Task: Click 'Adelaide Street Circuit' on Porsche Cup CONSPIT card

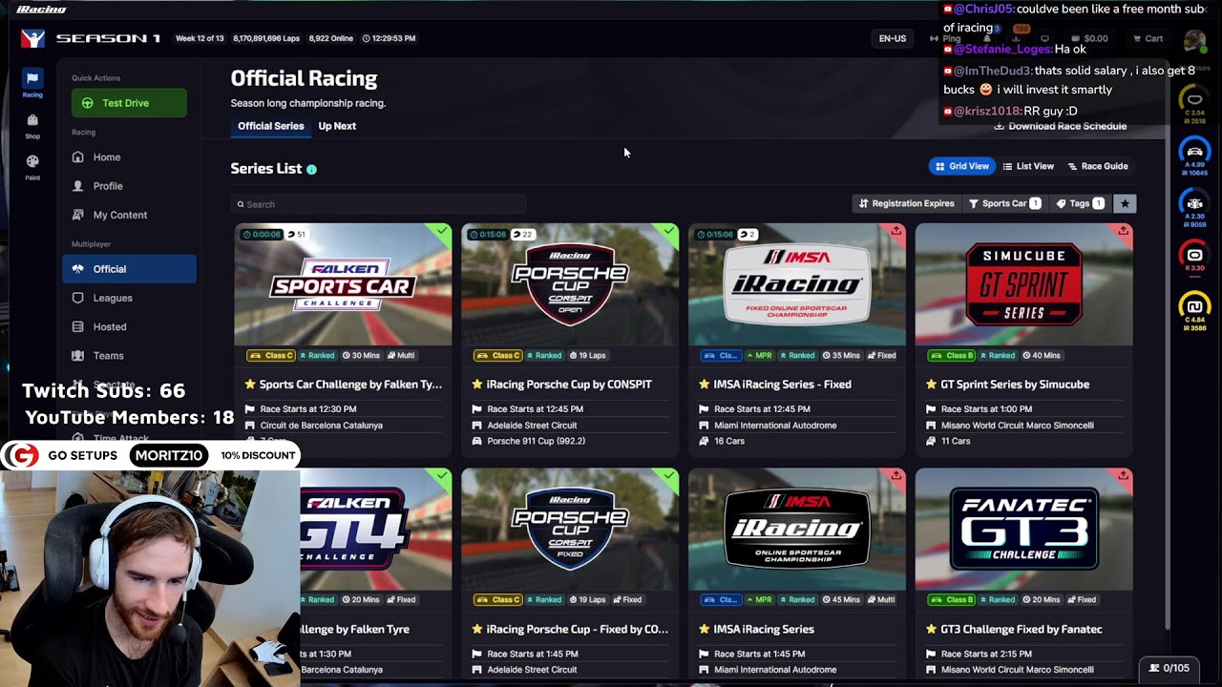Action: [532, 426]
